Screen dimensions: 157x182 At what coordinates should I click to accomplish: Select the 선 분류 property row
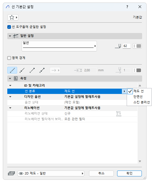[x=67, y=91]
